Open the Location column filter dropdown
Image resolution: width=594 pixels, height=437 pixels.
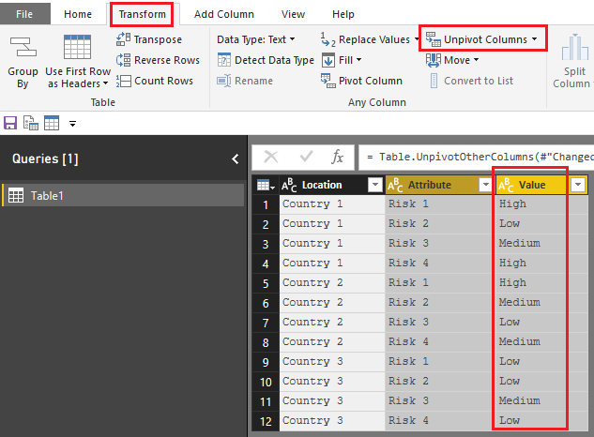tap(375, 185)
